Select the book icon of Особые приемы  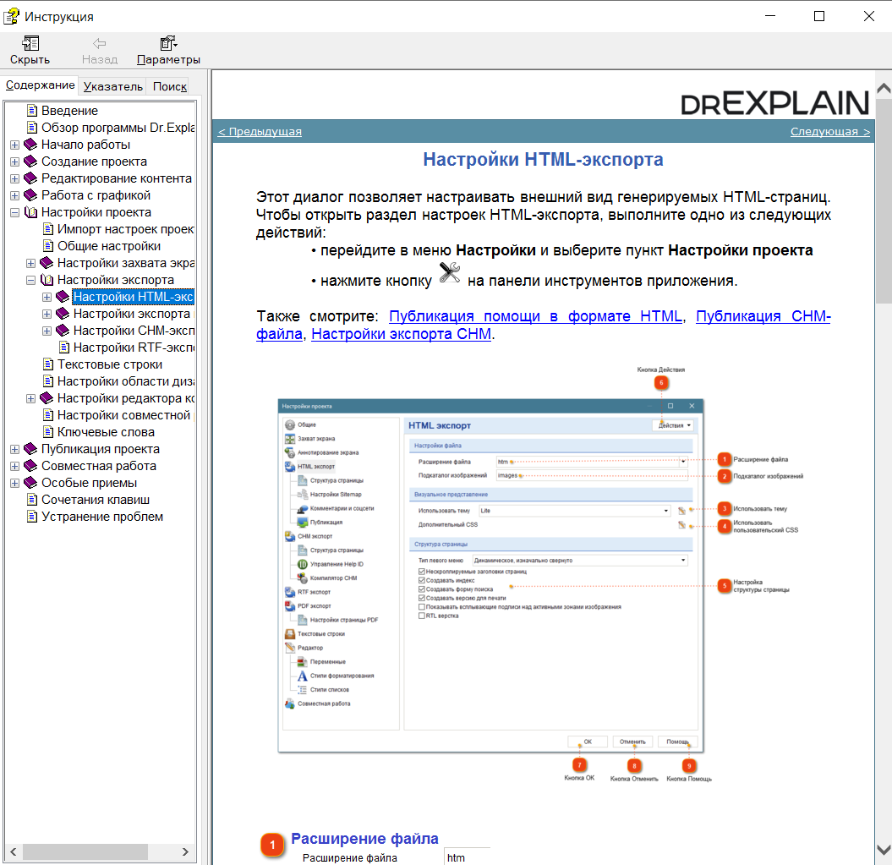click(30, 483)
